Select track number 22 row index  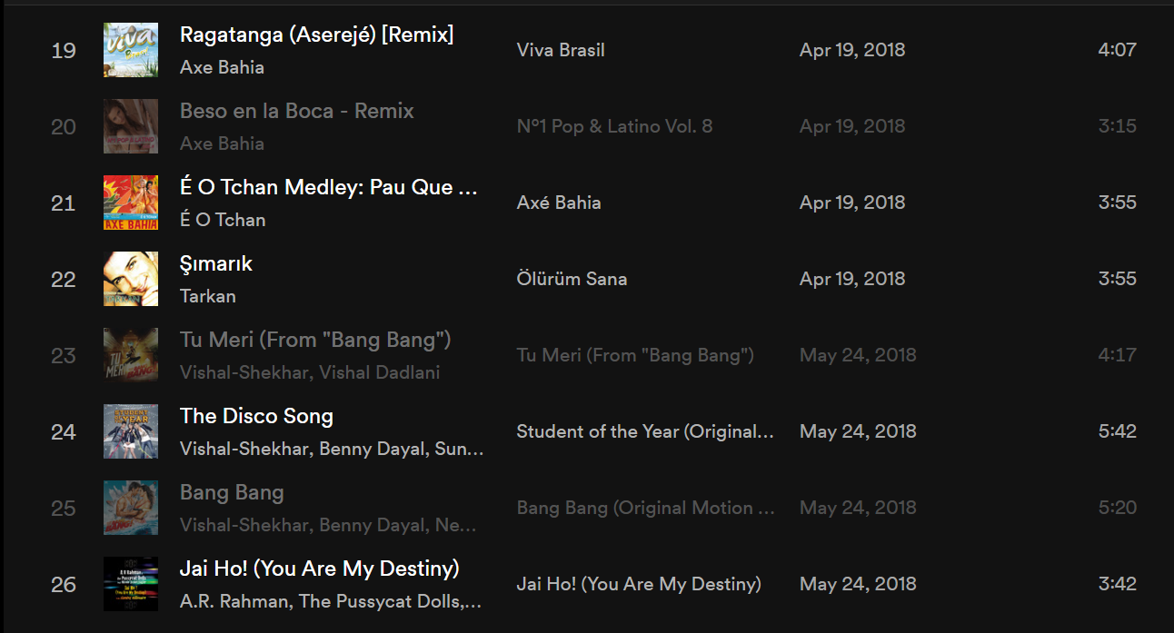click(64, 279)
